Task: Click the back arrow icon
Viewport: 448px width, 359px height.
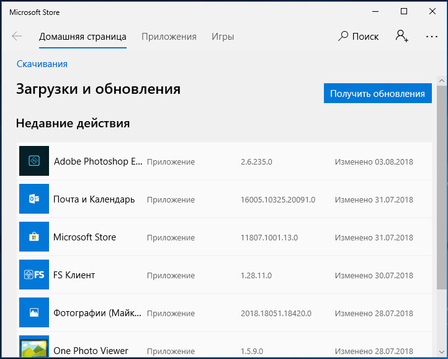Action: 17,36
